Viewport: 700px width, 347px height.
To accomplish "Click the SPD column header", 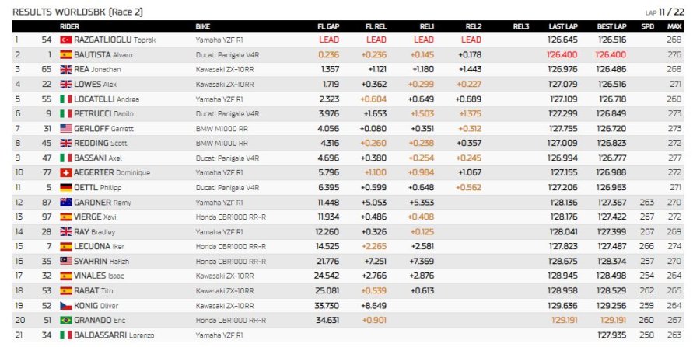I will (647, 26).
